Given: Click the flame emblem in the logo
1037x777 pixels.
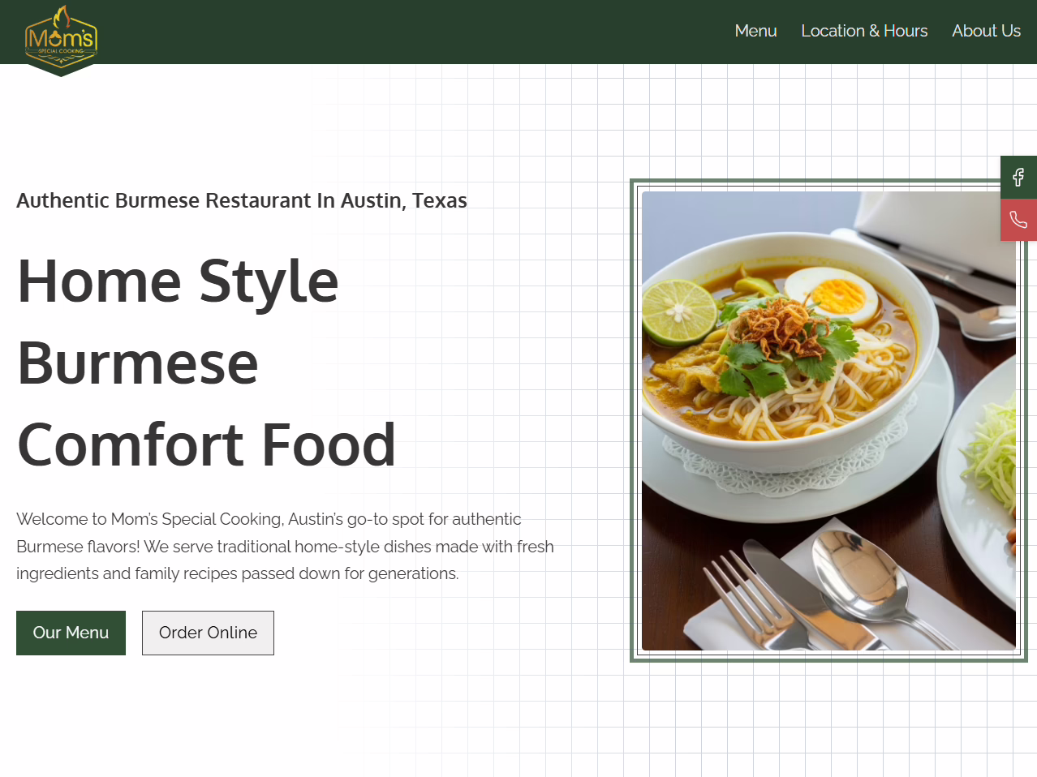Looking at the screenshot, I should 60,16.
